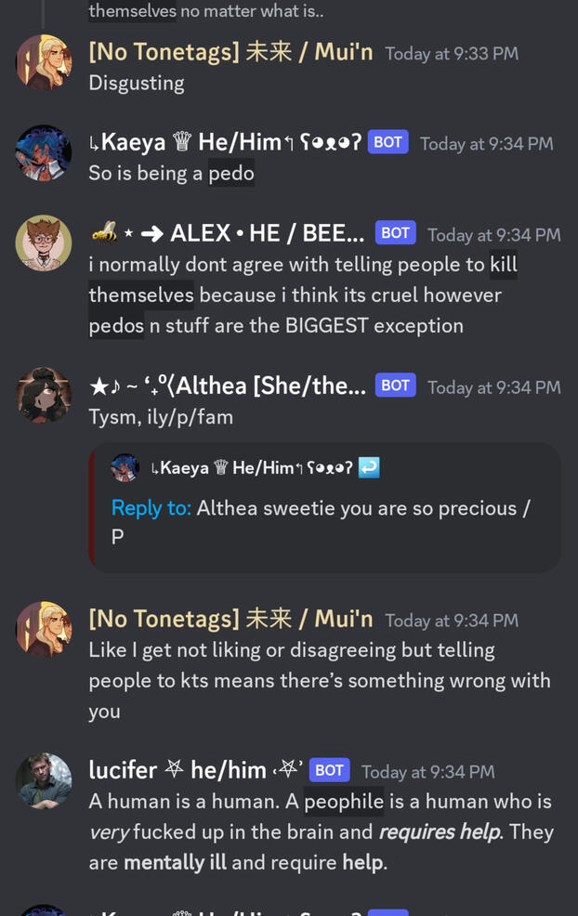Click the BOT badge beside ALEX's username
The width and height of the screenshot is (578, 916).
[395, 232]
